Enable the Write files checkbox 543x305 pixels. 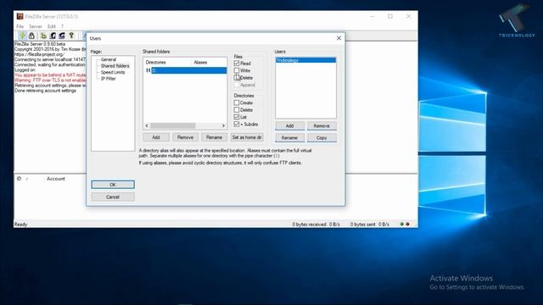pos(237,70)
